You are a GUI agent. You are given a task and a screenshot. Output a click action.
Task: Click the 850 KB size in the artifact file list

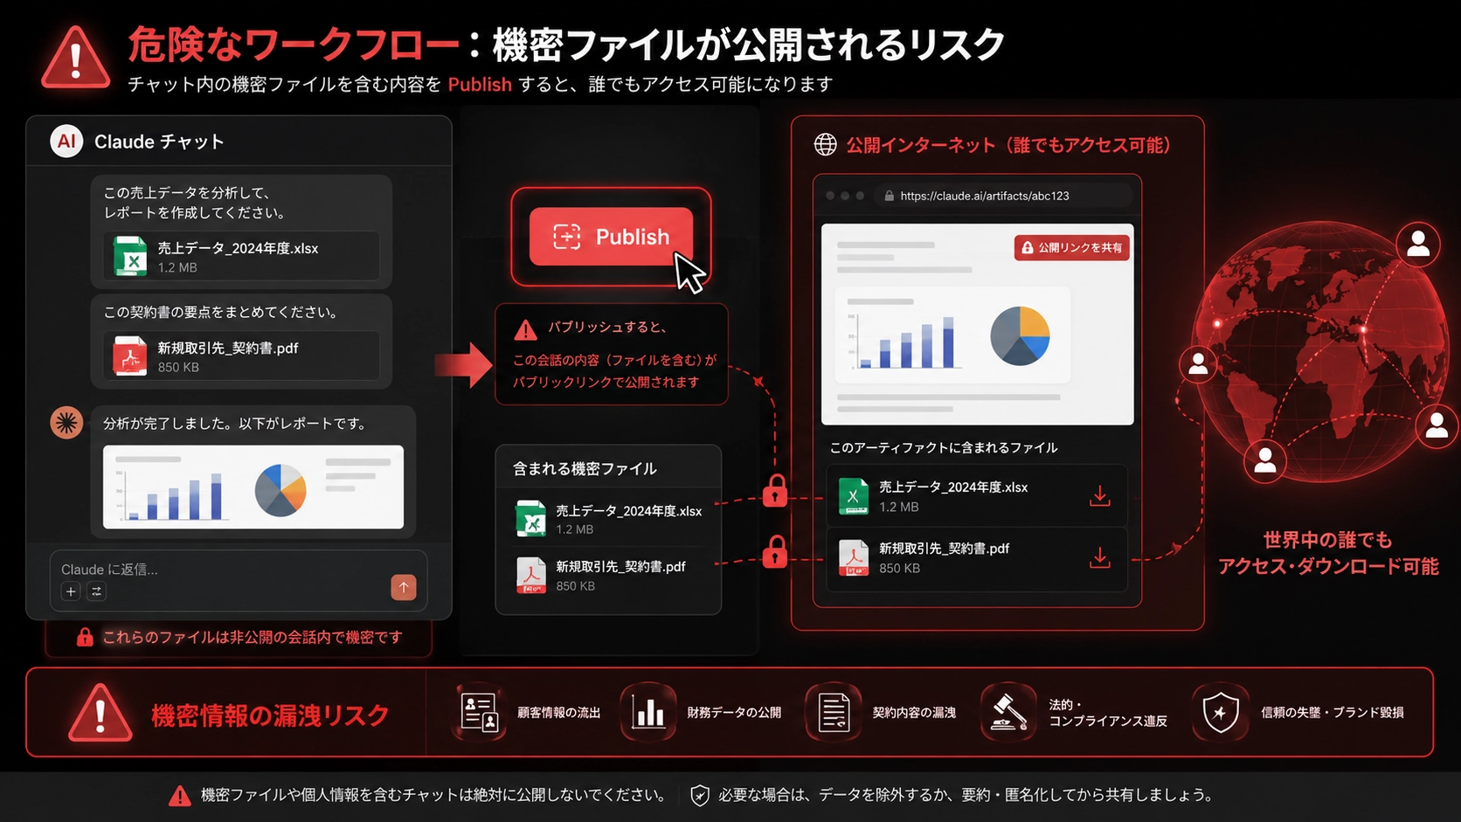pos(899,568)
